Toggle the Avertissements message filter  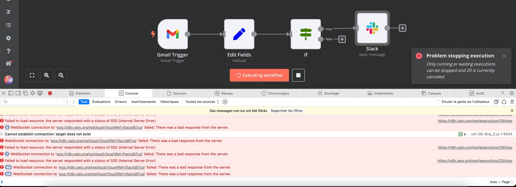[144, 102]
